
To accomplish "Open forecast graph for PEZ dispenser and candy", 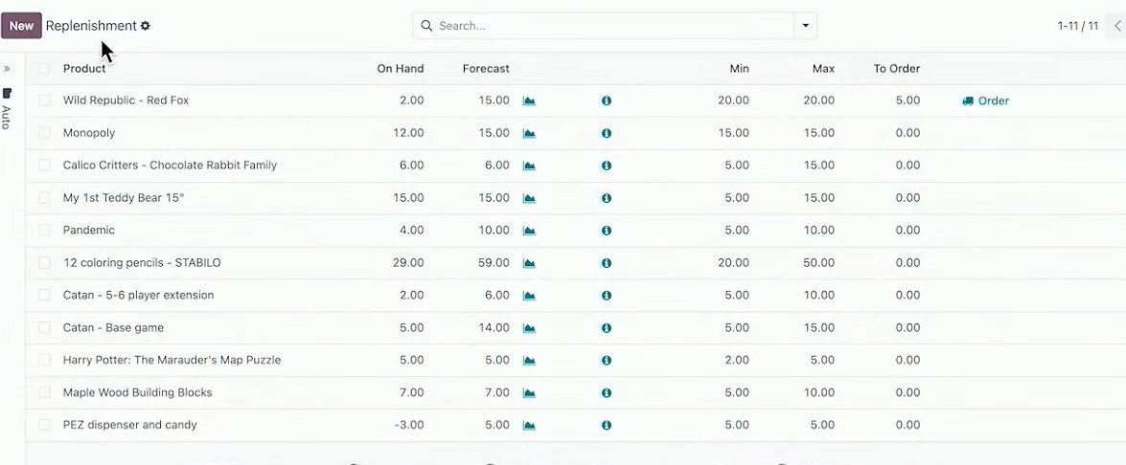I will pyautogui.click(x=529, y=425).
